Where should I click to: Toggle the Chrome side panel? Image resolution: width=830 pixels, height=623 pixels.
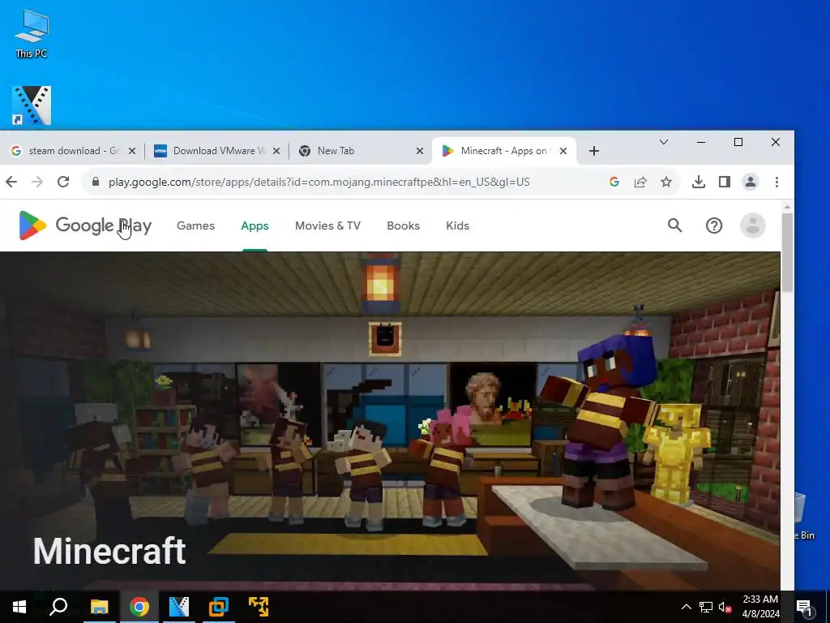click(724, 183)
